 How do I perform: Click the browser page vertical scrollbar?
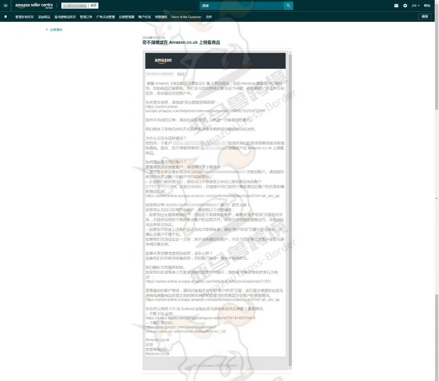(x=437, y=56)
